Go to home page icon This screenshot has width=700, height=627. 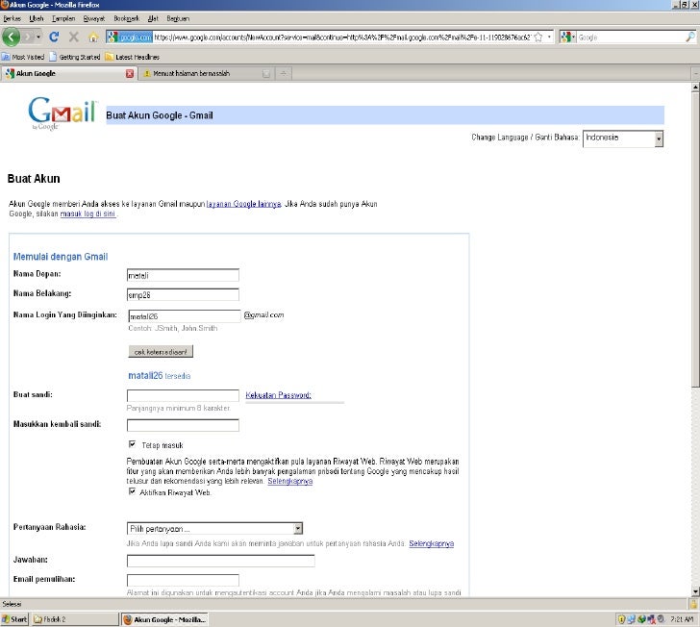pyautogui.click(x=93, y=38)
